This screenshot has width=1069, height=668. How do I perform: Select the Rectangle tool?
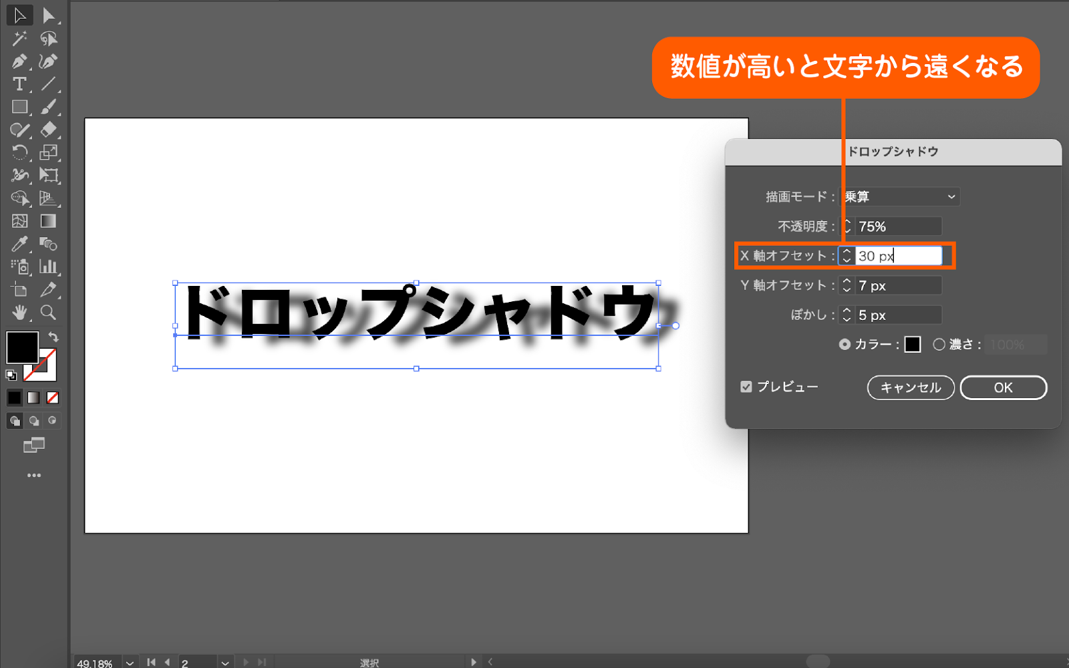(x=19, y=107)
